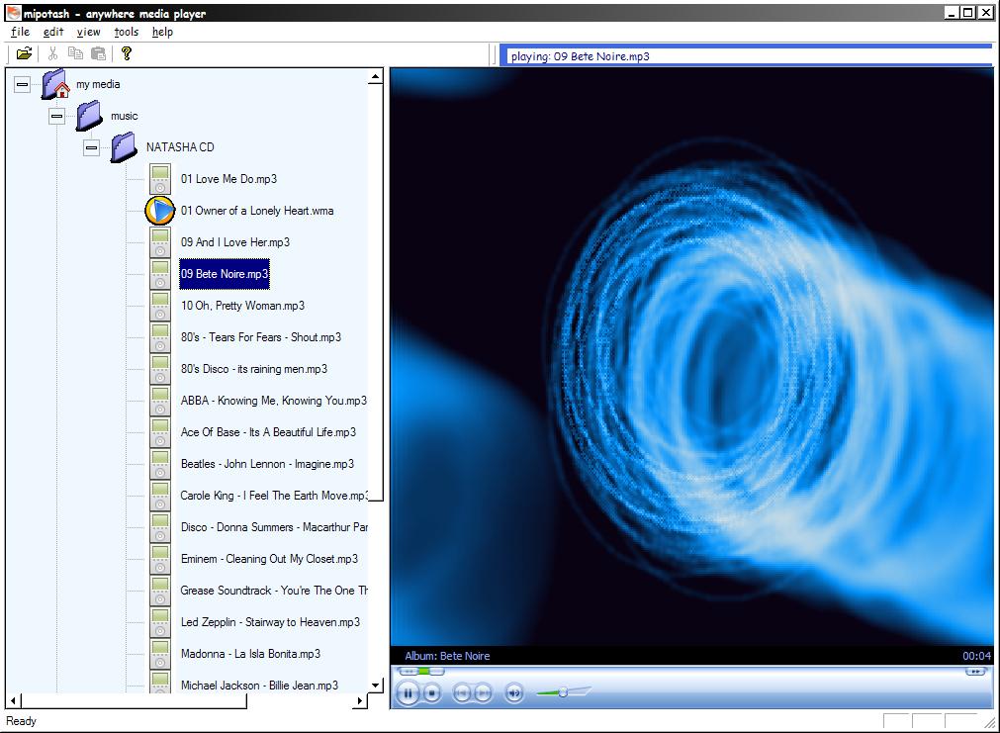Open a media file with the folder toolbar icon
1000x733 pixels.
coord(23,53)
